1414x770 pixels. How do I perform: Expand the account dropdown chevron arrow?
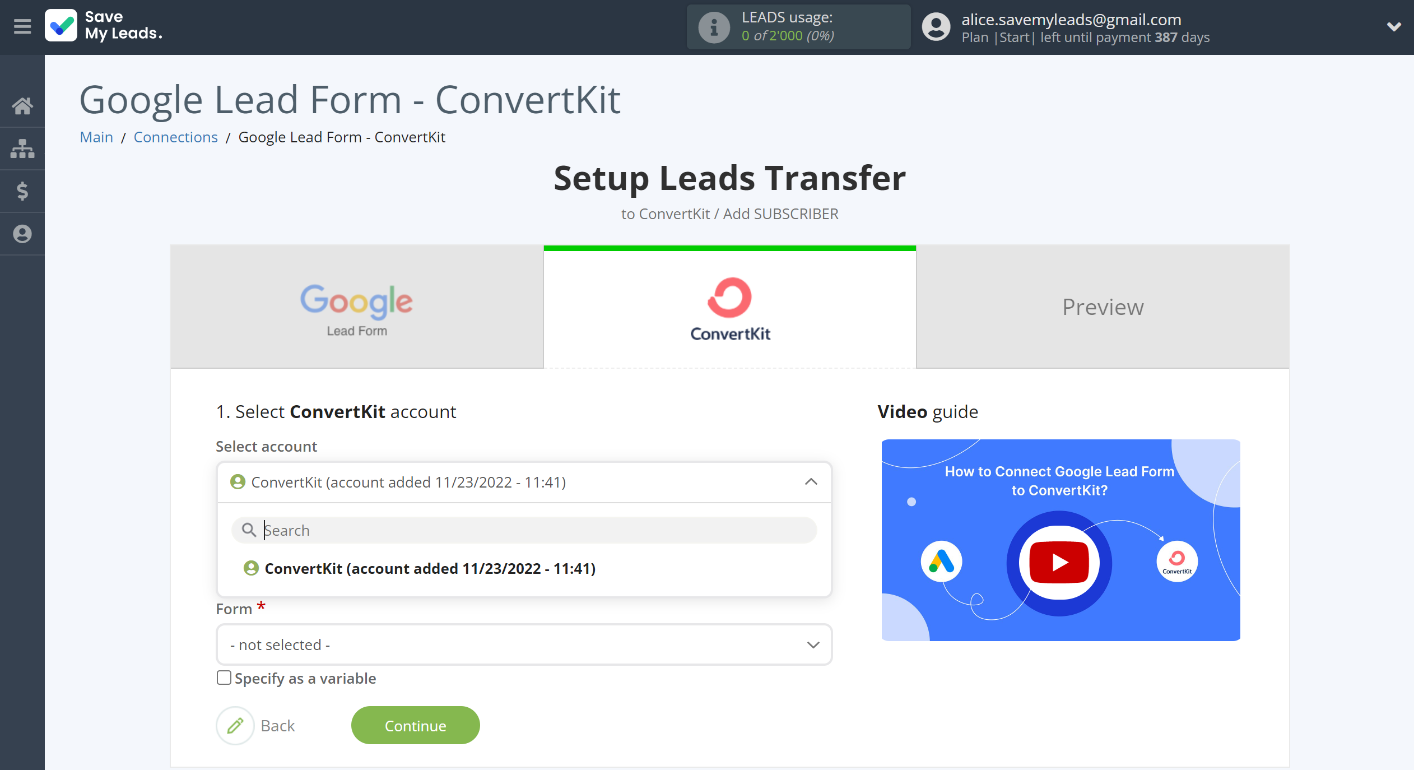click(811, 482)
